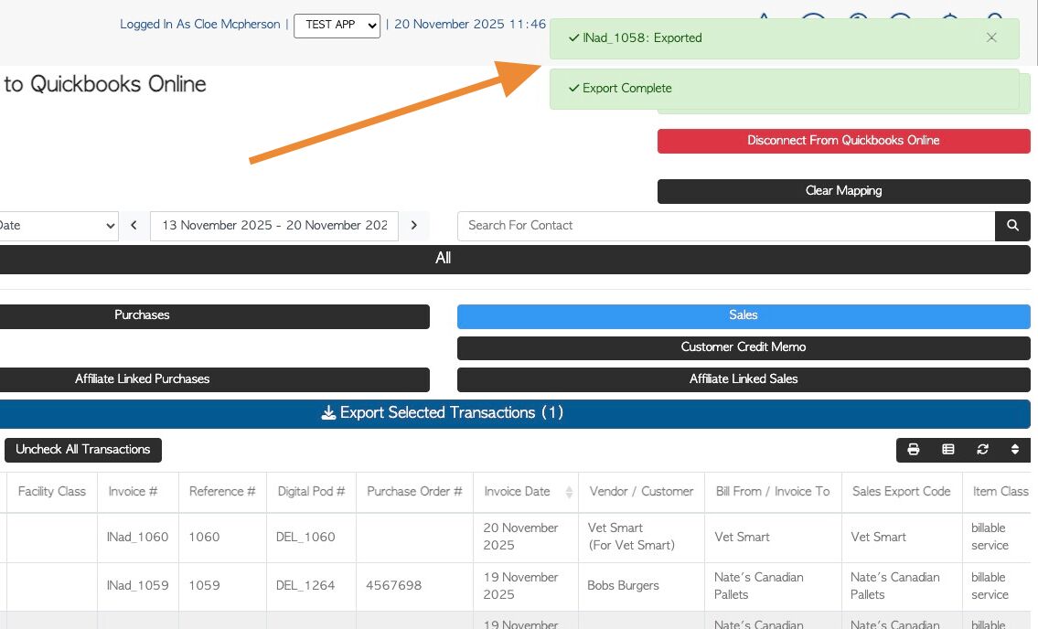Click the Digital Pod # column header

[311, 492]
